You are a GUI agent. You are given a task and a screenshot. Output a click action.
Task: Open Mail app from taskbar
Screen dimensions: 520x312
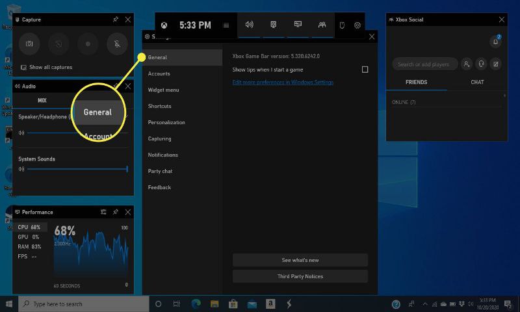point(252,304)
